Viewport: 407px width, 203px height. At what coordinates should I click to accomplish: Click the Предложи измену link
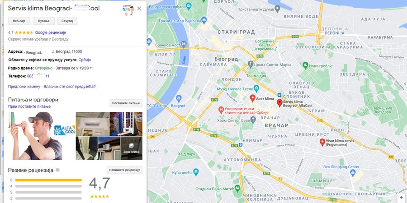pos(24,87)
